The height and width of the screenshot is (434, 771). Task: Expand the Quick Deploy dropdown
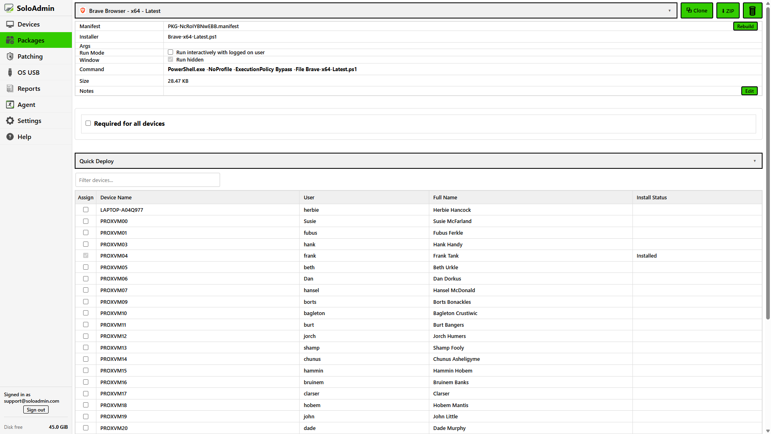[418, 161]
